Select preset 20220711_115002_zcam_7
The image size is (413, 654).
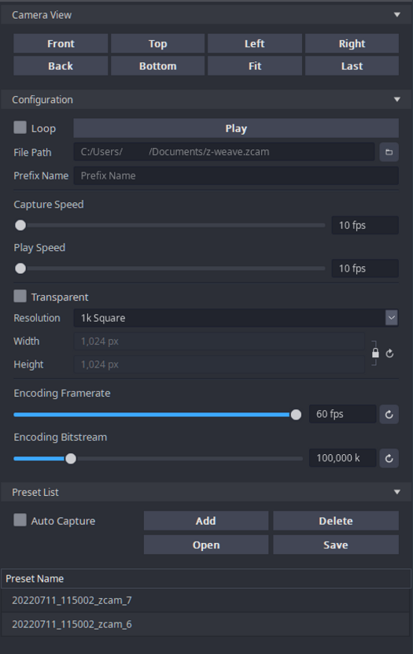(x=206, y=600)
